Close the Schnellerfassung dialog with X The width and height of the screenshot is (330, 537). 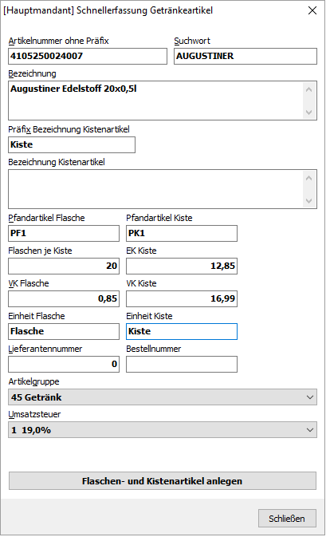[312, 10]
